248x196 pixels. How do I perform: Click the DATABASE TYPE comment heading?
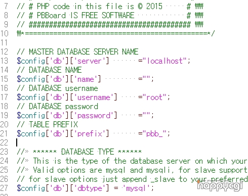click(79, 152)
